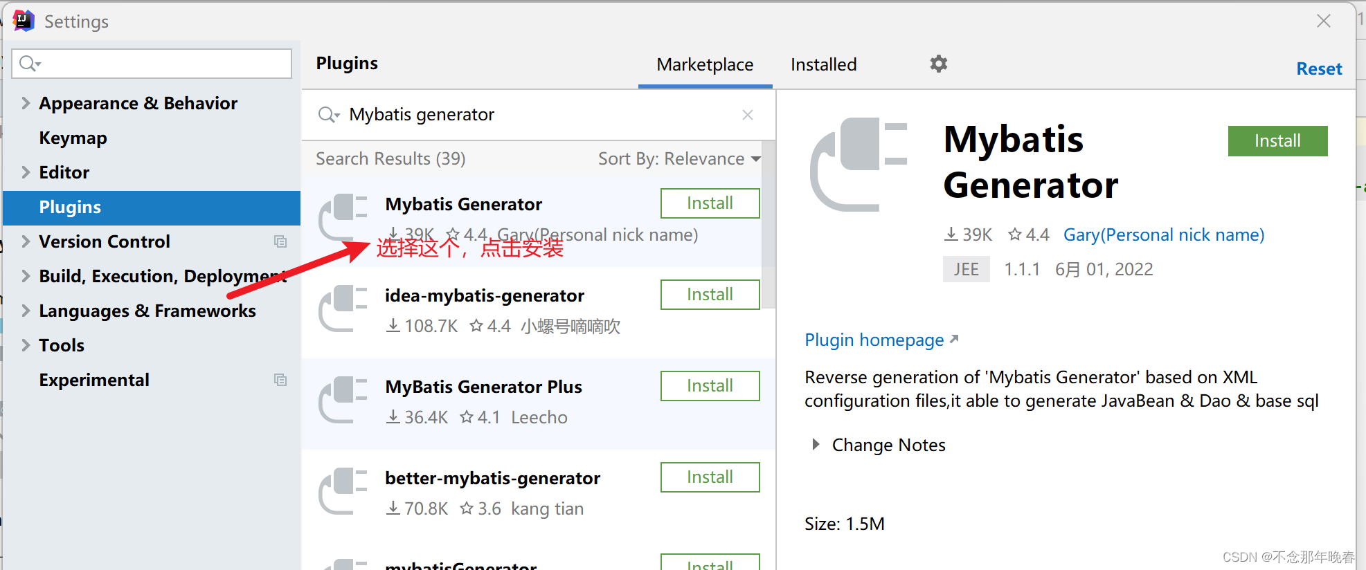Image resolution: width=1366 pixels, height=570 pixels.
Task: Switch to the Installed tab
Action: pyautogui.click(x=823, y=65)
